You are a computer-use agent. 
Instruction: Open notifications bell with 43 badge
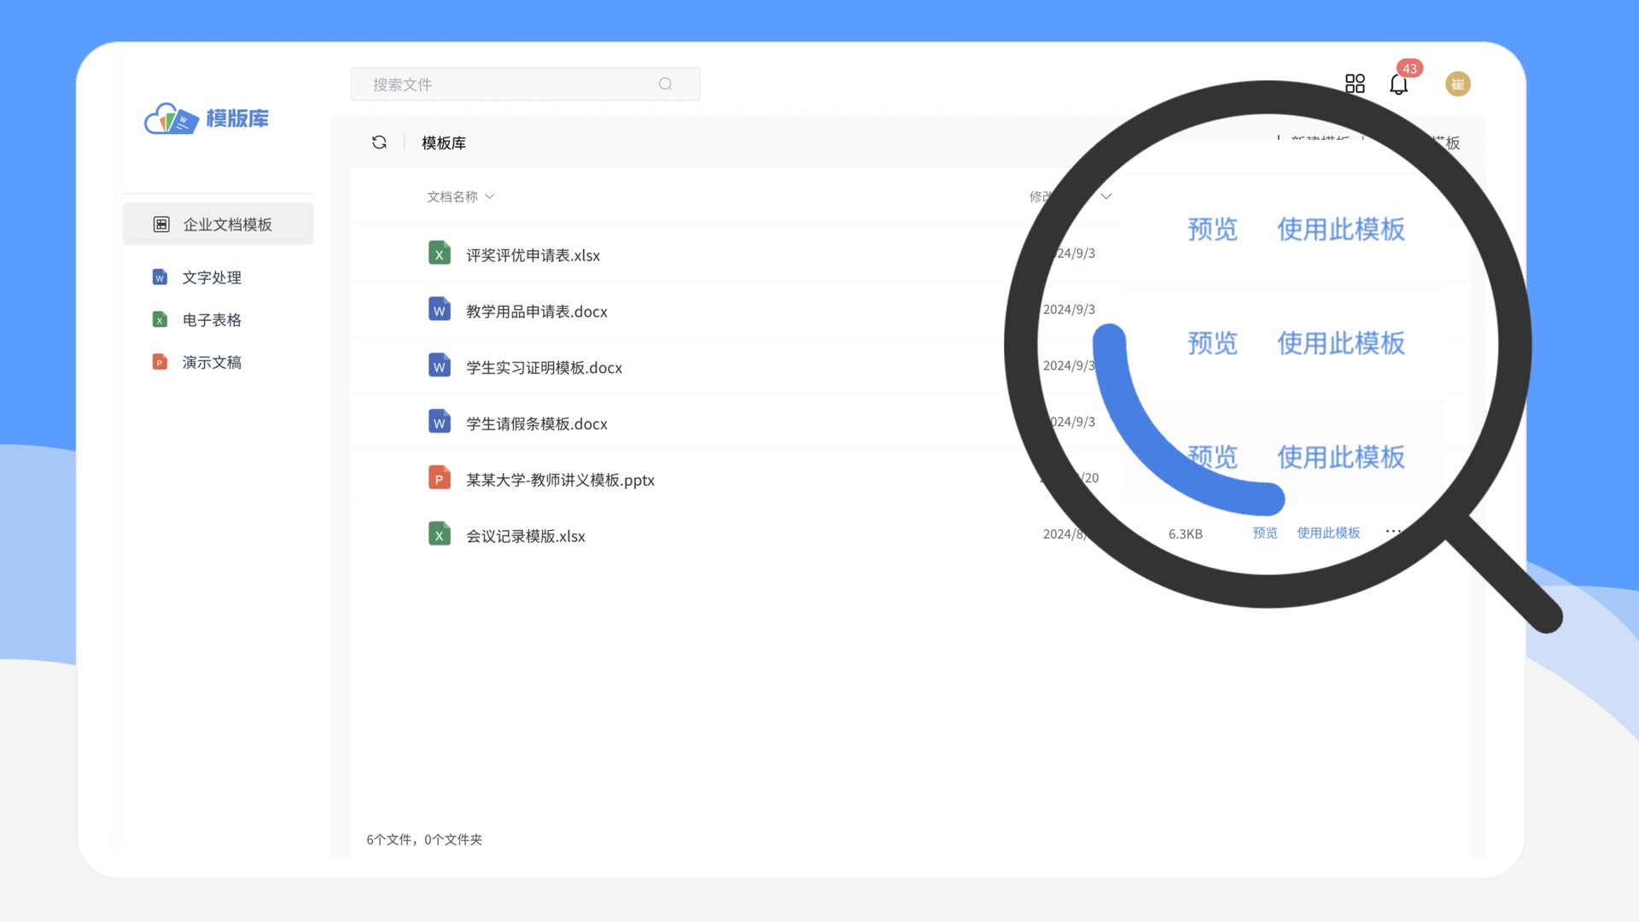click(1398, 84)
